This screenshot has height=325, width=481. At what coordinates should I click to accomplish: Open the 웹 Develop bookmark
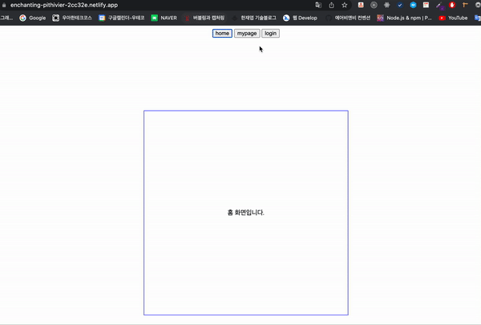[x=300, y=18]
